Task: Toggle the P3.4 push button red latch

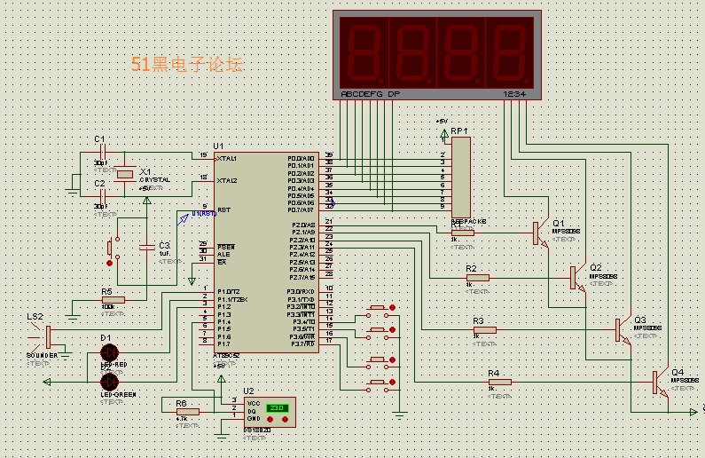Action: [392, 308]
